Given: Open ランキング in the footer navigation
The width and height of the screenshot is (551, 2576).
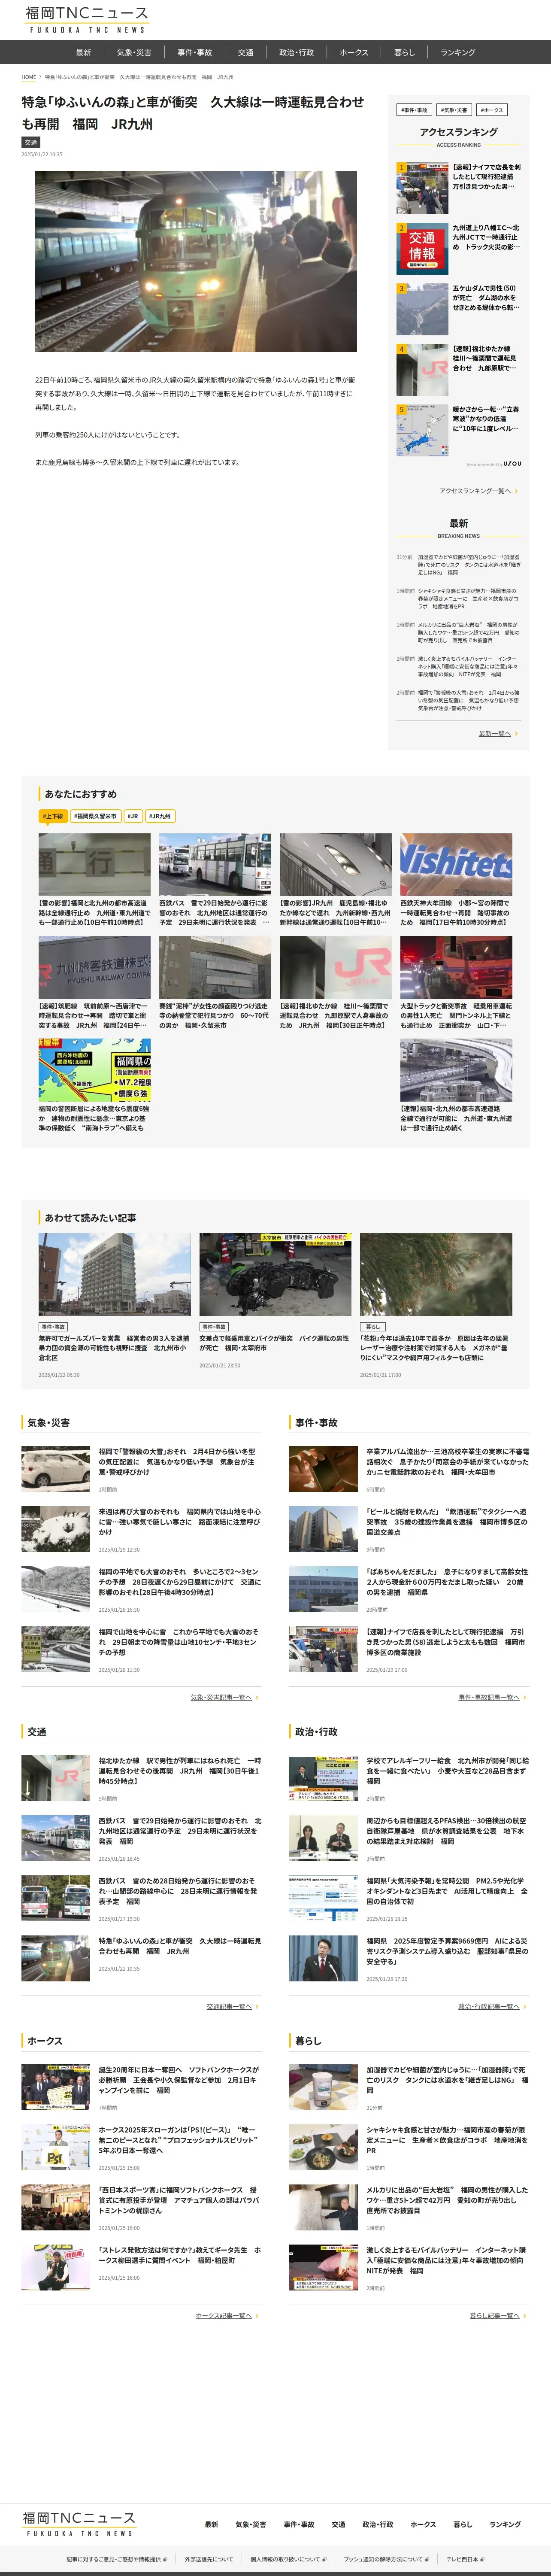Looking at the screenshot, I should pos(505,2524).
